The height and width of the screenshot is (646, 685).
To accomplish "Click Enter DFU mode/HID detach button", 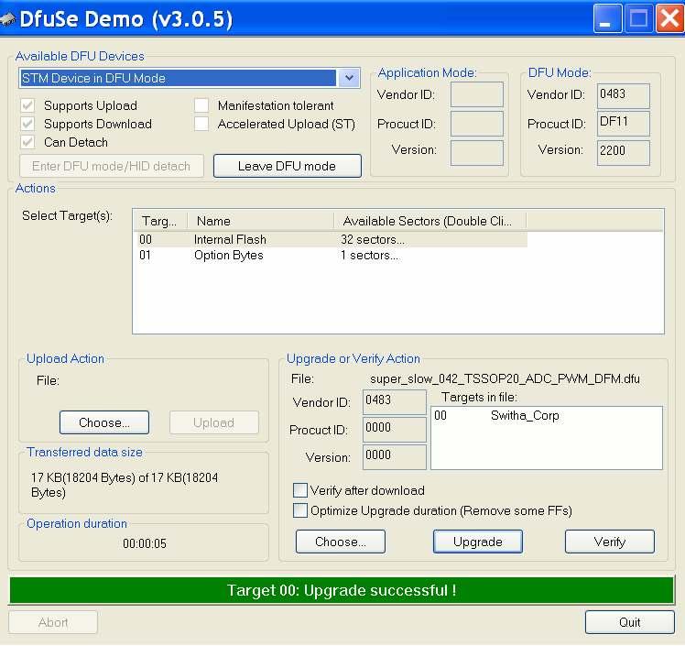I will [112, 166].
